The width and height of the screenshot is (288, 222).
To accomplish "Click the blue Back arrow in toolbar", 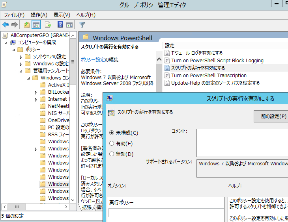I will (x=6, y=24).
